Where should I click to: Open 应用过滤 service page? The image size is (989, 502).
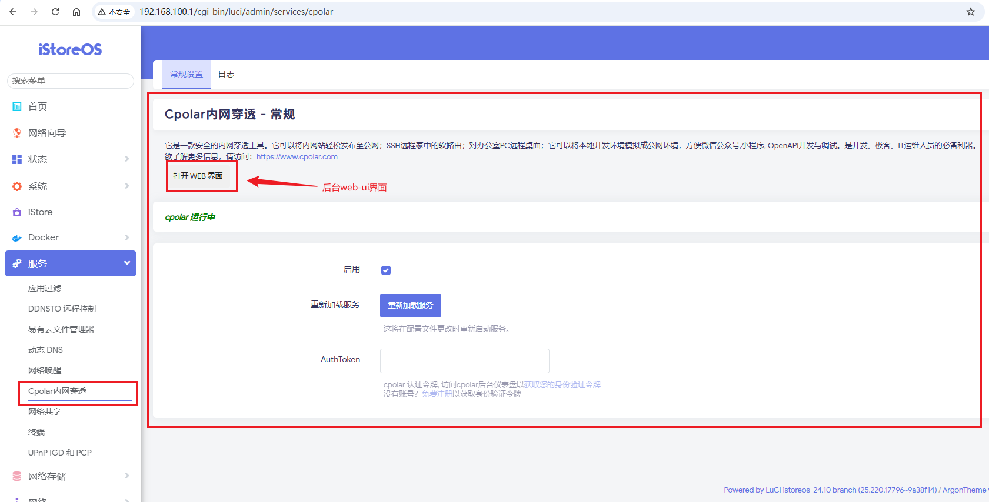[x=45, y=288]
